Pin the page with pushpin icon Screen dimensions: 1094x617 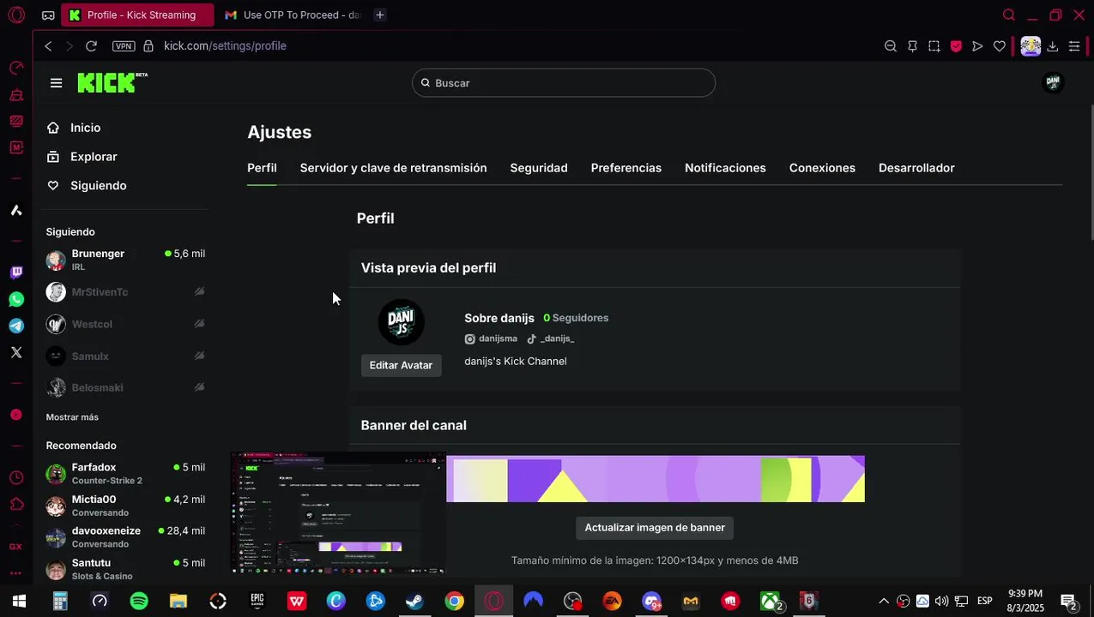[x=912, y=46]
